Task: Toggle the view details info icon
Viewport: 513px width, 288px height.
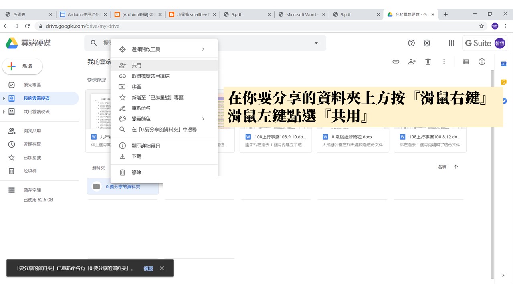Action: pos(482,62)
